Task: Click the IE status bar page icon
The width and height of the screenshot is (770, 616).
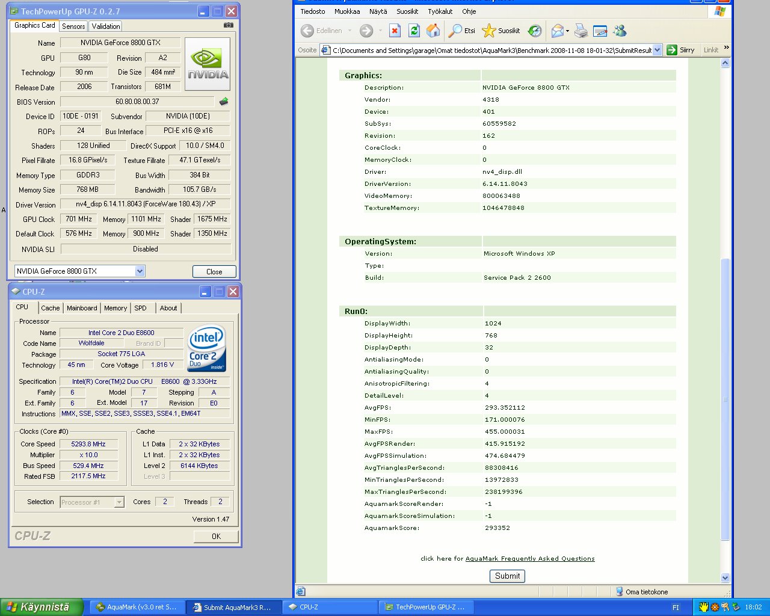Action: click(301, 592)
